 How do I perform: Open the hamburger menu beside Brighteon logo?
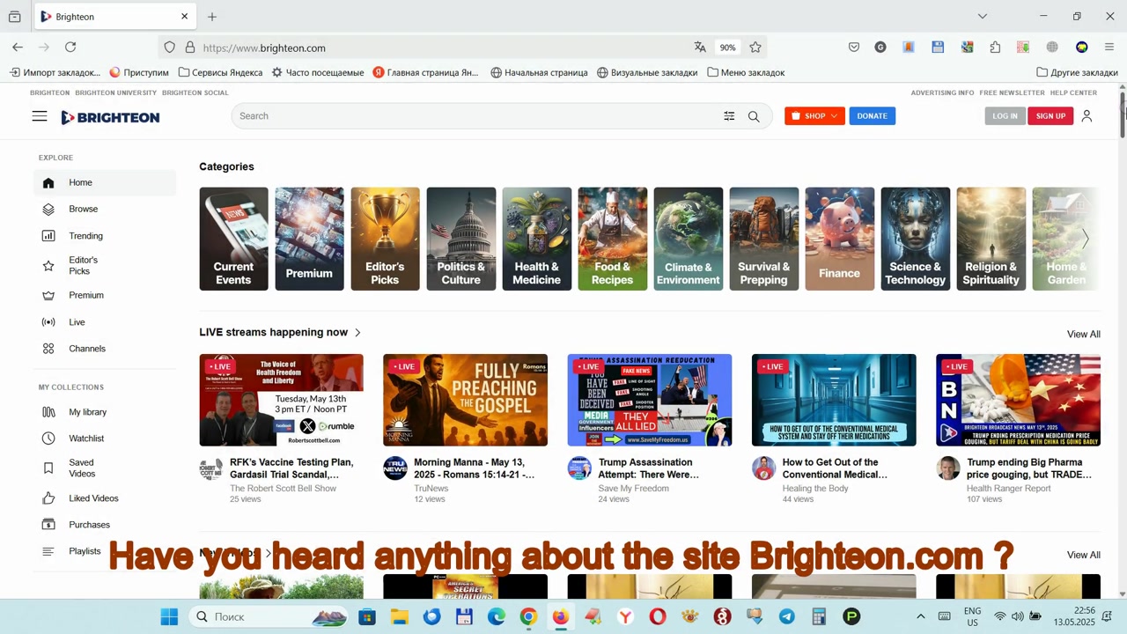(40, 116)
